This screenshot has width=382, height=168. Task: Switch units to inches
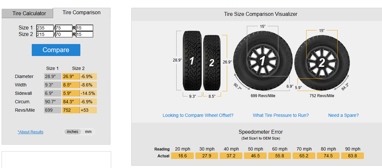coord(73,132)
